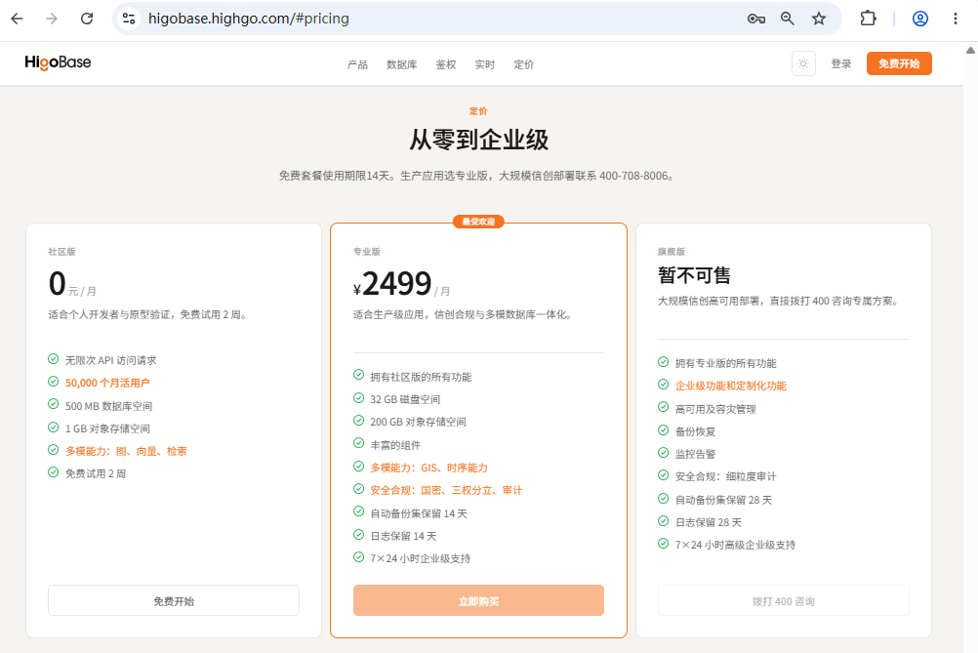Click text 多模能力：图、向量、检索
The image size is (978, 653).
click(x=126, y=451)
